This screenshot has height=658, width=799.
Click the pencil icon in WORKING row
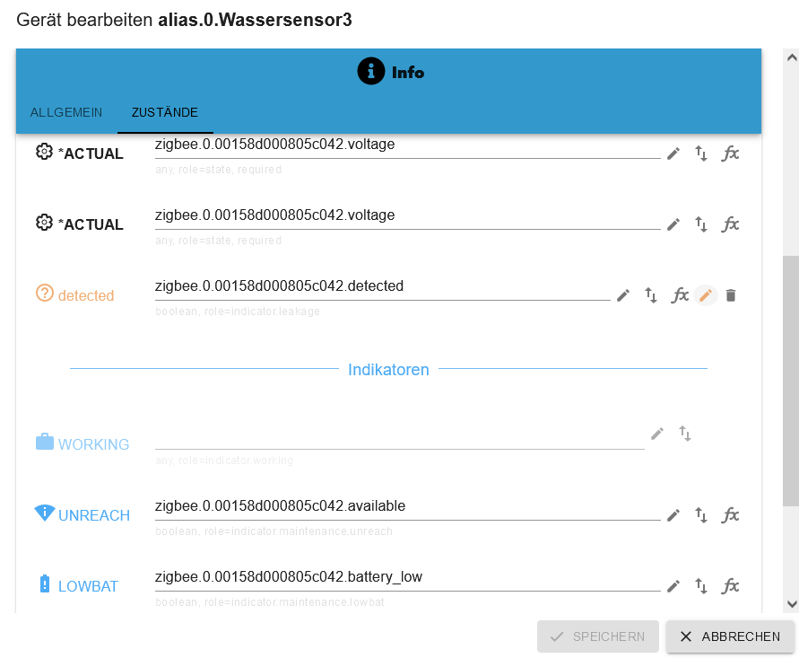(x=657, y=434)
